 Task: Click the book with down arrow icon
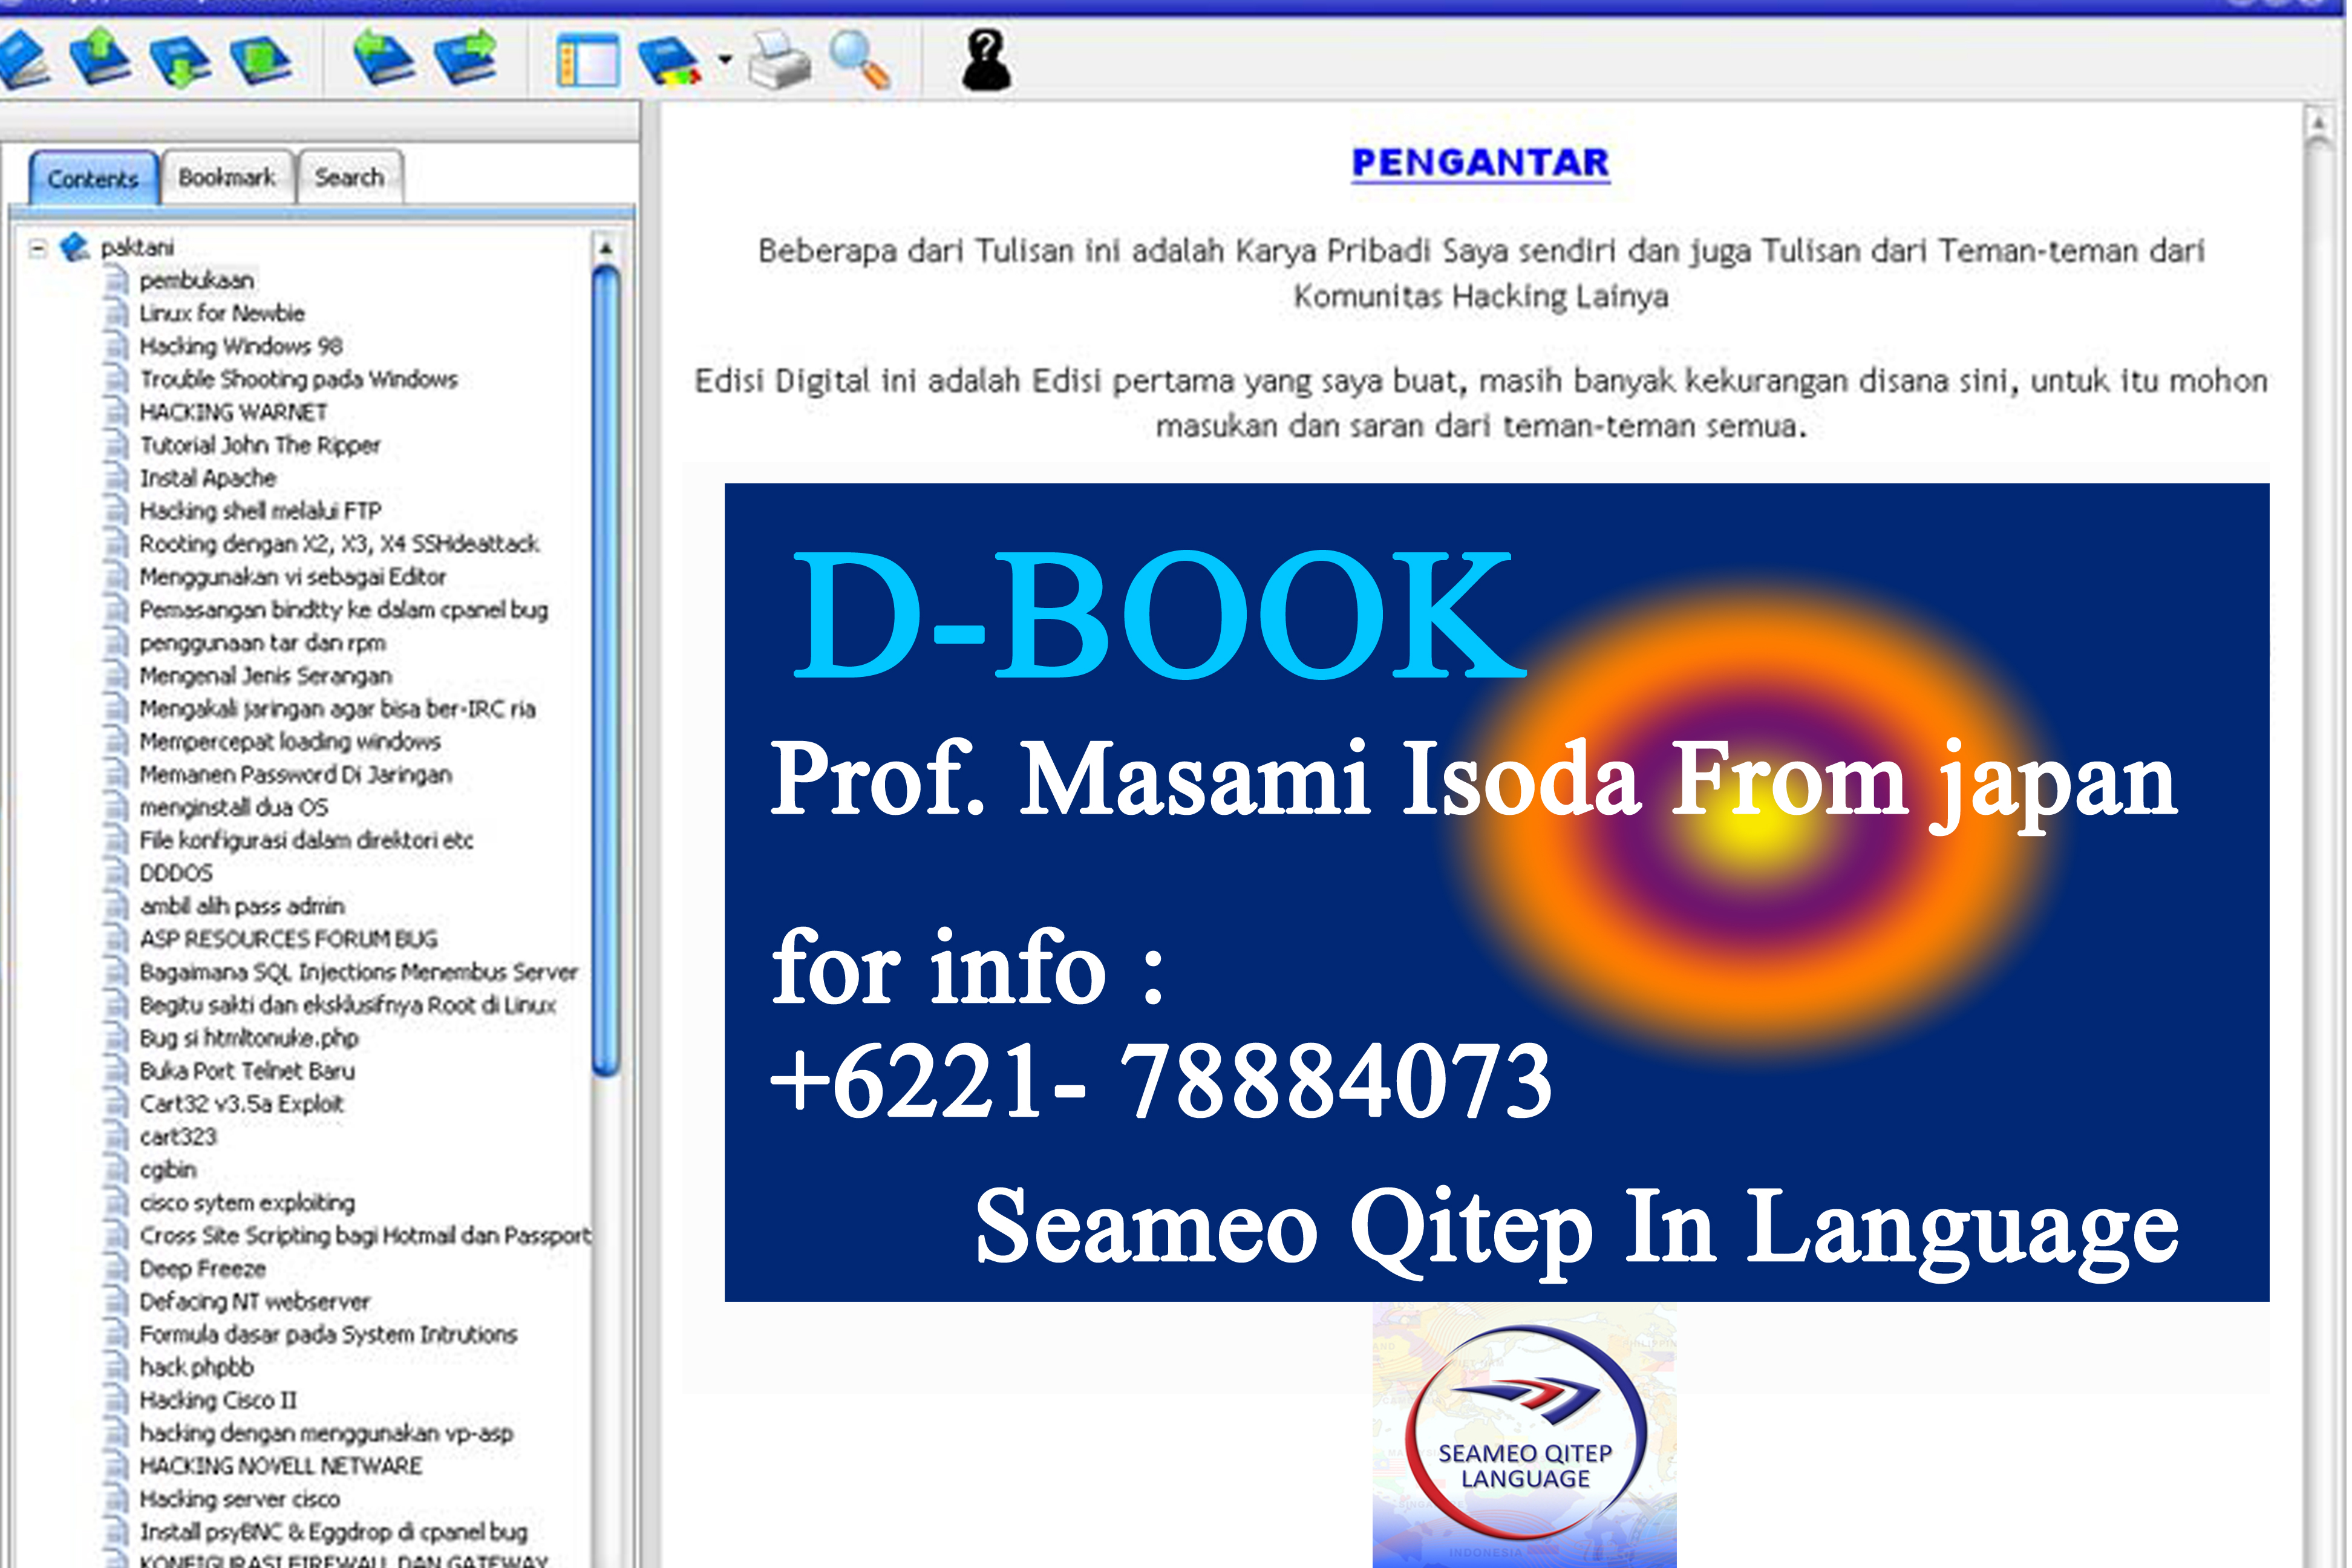tap(180, 60)
